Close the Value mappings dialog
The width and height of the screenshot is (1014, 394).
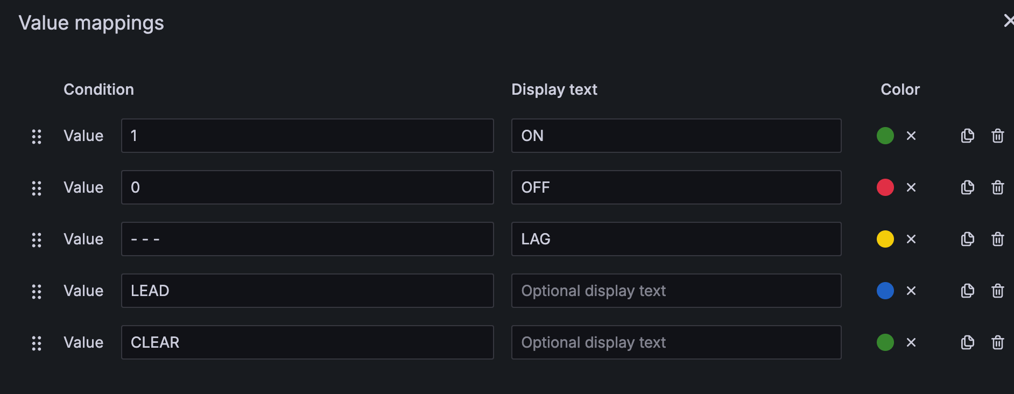pyautogui.click(x=1008, y=21)
